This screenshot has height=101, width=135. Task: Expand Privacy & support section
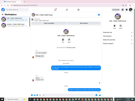pyautogui.click(x=118, y=43)
